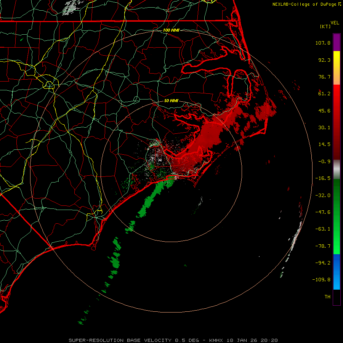Click the -63.1 scale value

tap(323, 229)
